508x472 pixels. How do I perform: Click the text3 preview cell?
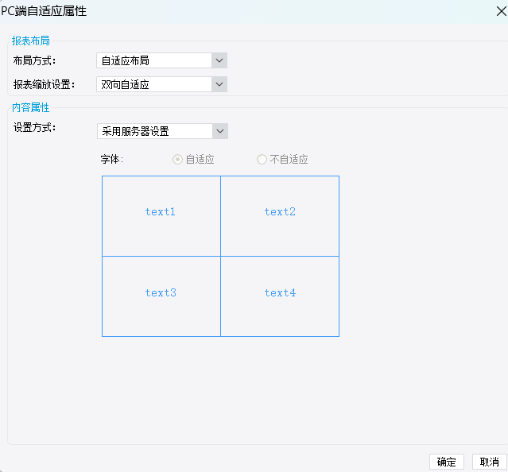click(161, 296)
